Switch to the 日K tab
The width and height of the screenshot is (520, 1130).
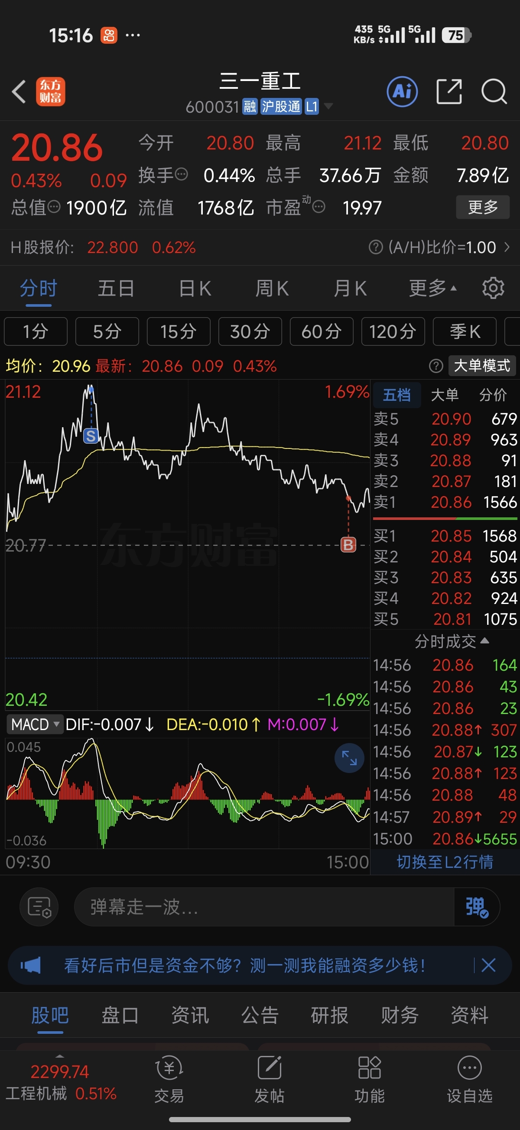pyautogui.click(x=195, y=288)
